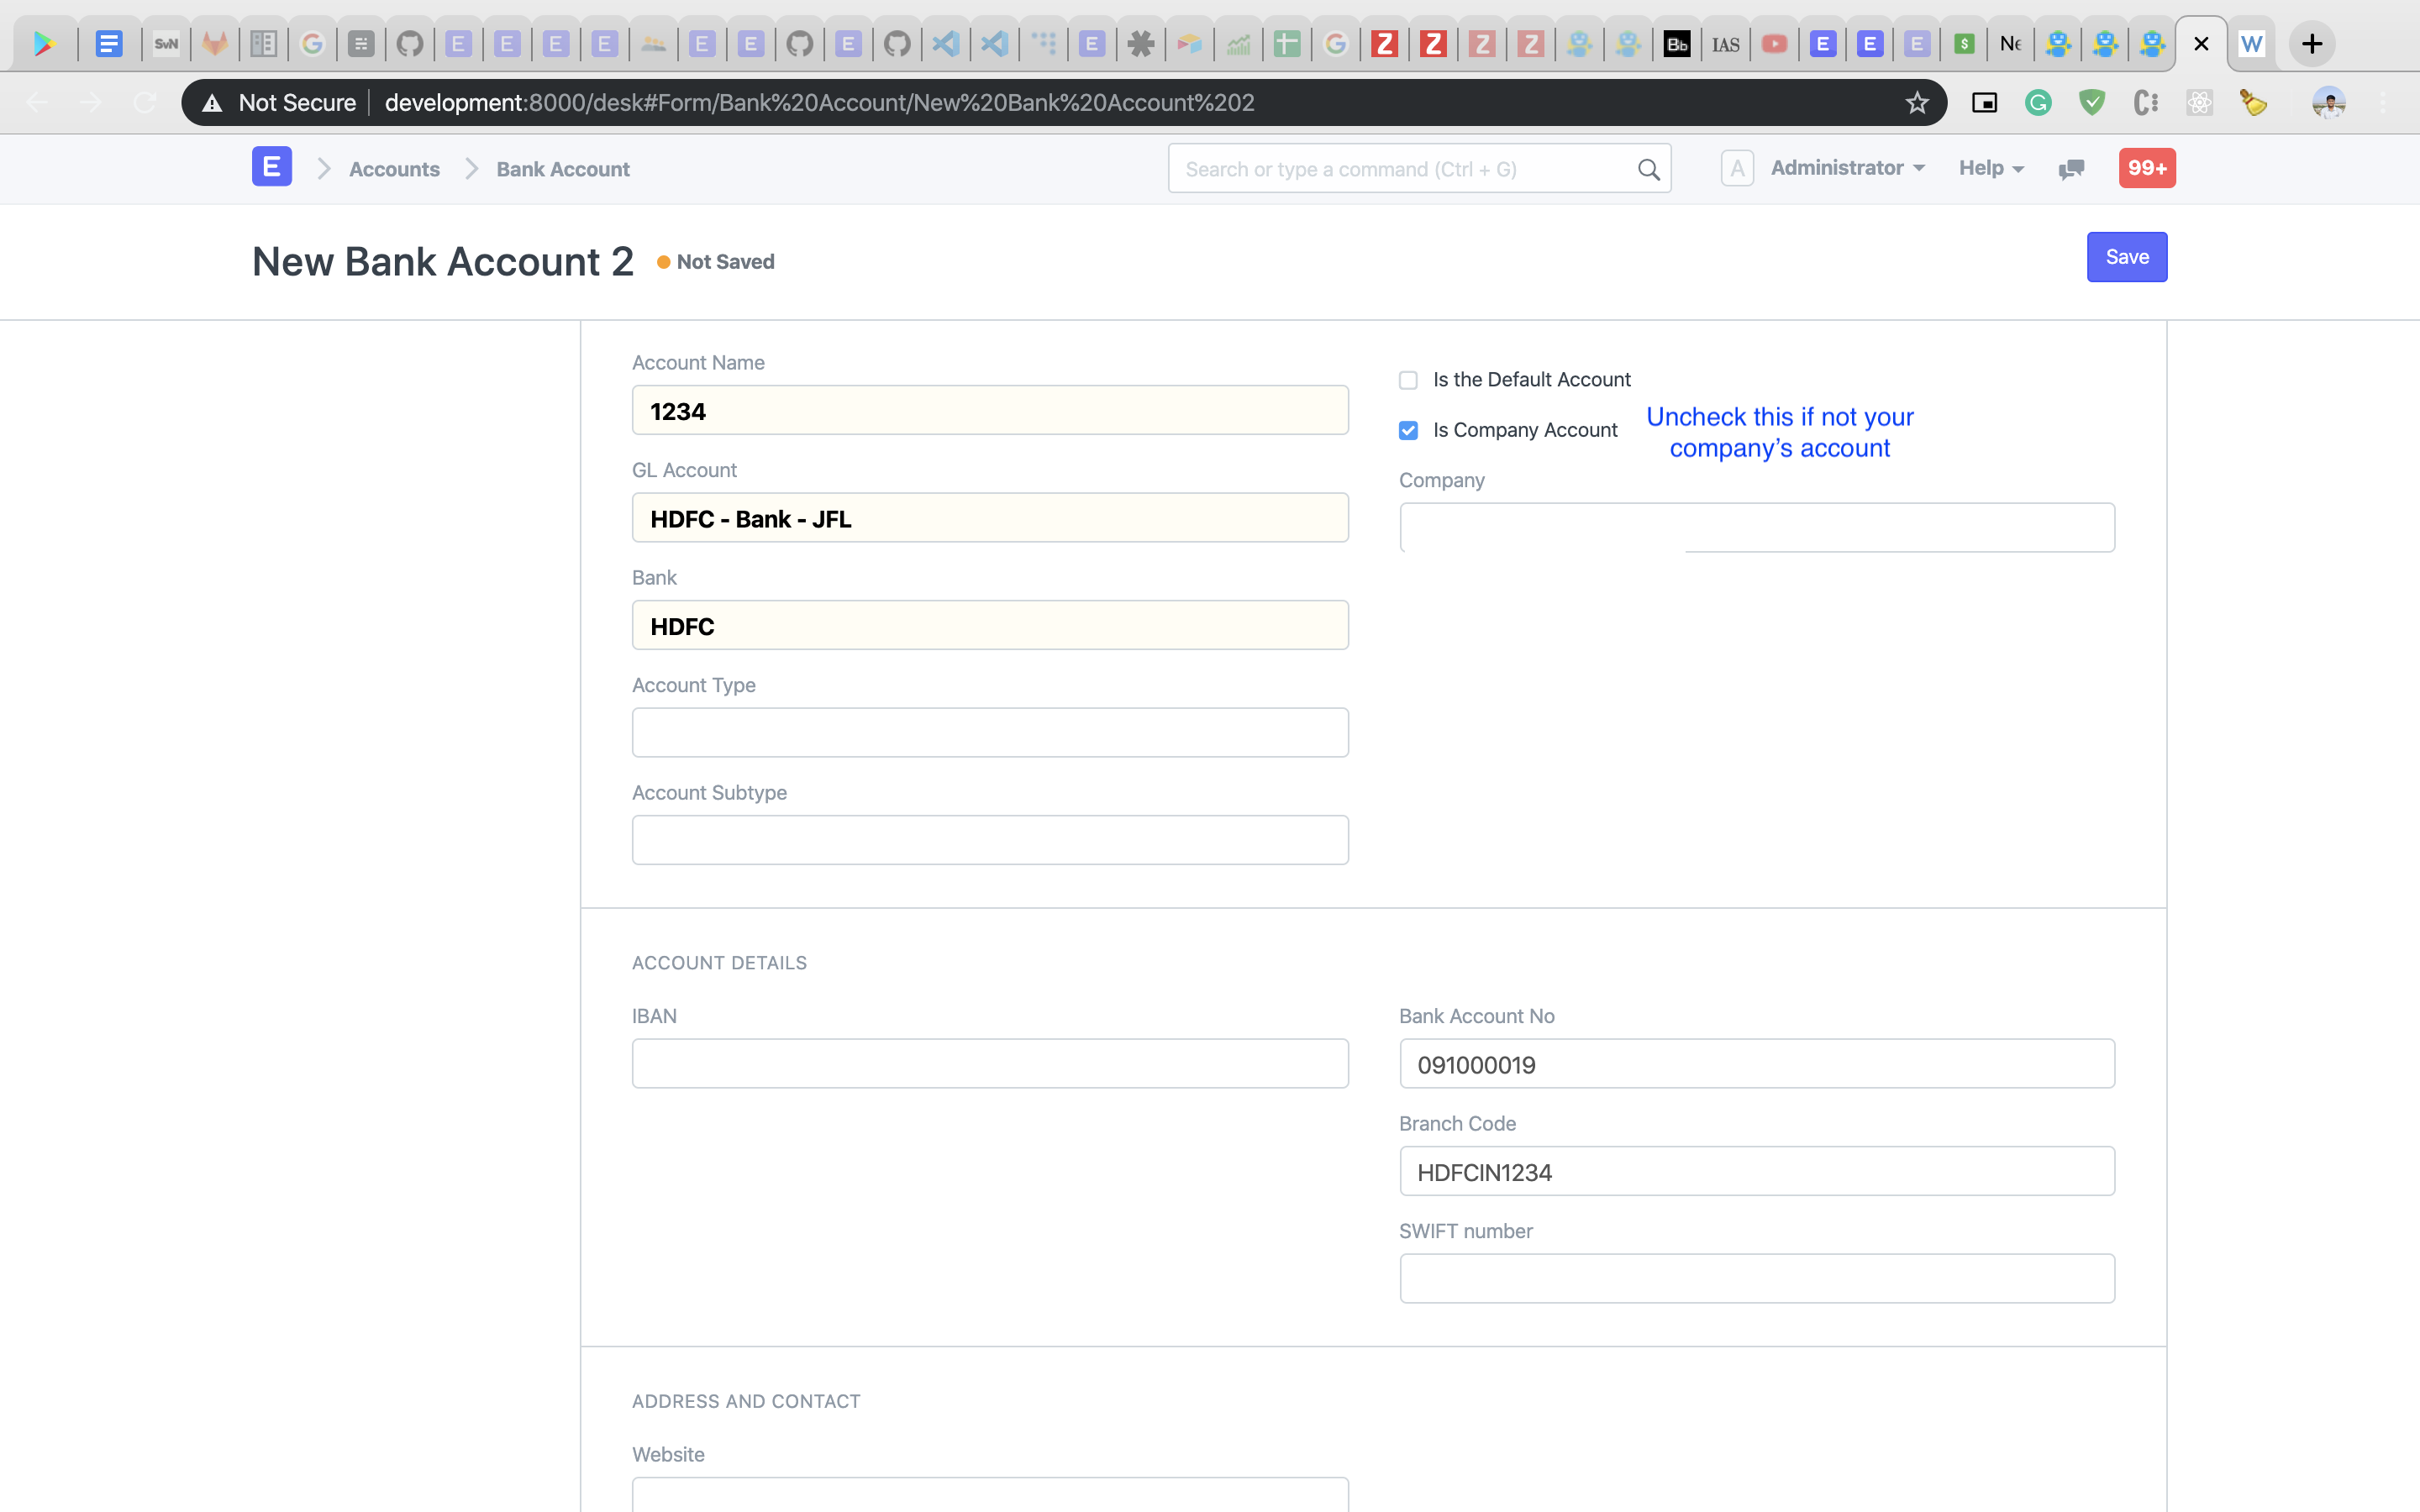The height and width of the screenshot is (1512, 2420).
Task: Open the Bank Account breadcrumb
Action: [563, 169]
